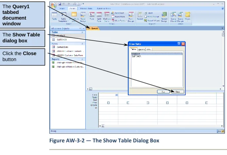Toggle Show checkbox in first grid column
This screenshot has height=155, width=227.
point(108,103)
